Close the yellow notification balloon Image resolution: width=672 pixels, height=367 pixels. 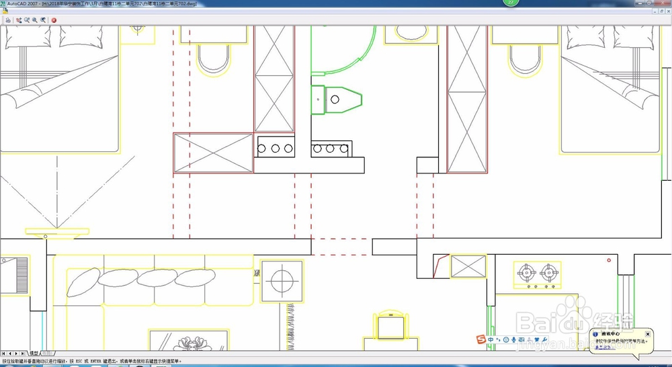tap(648, 334)
